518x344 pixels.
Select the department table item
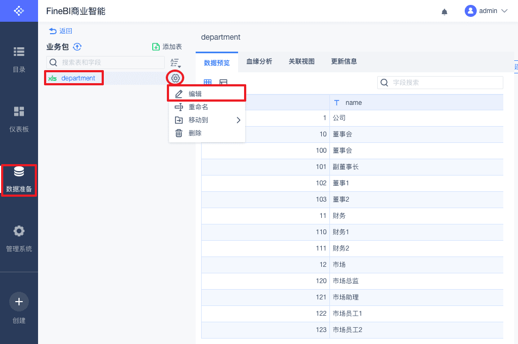78,78
